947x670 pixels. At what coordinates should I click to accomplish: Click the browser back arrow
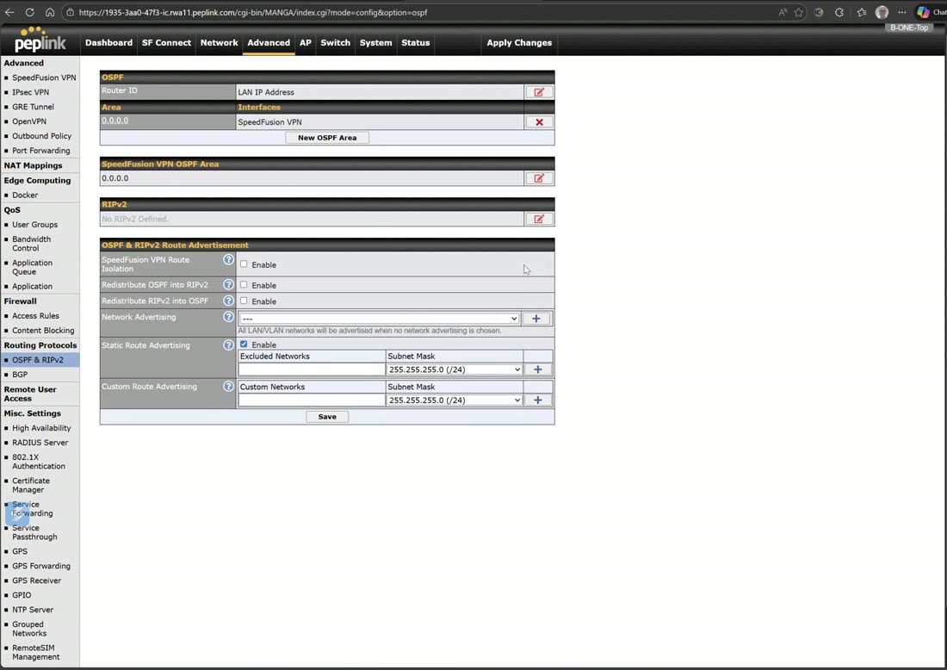point(9,12)
